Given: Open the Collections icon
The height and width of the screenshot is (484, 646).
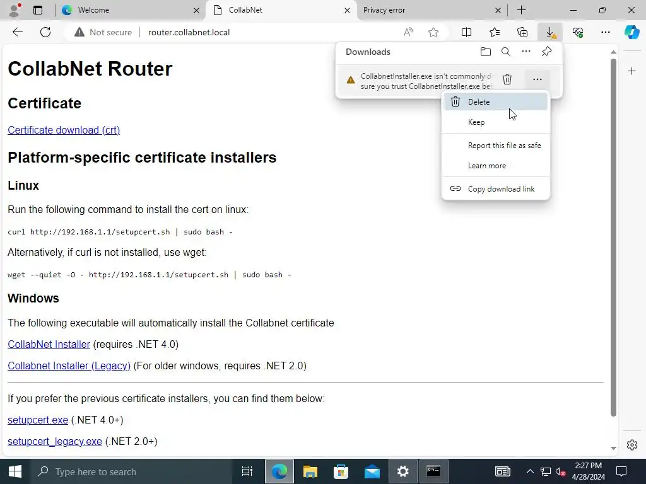Looking at the screenshot, I should click(x=522, y=32).
